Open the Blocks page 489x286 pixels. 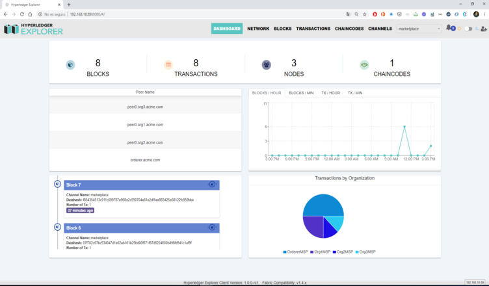283,29
